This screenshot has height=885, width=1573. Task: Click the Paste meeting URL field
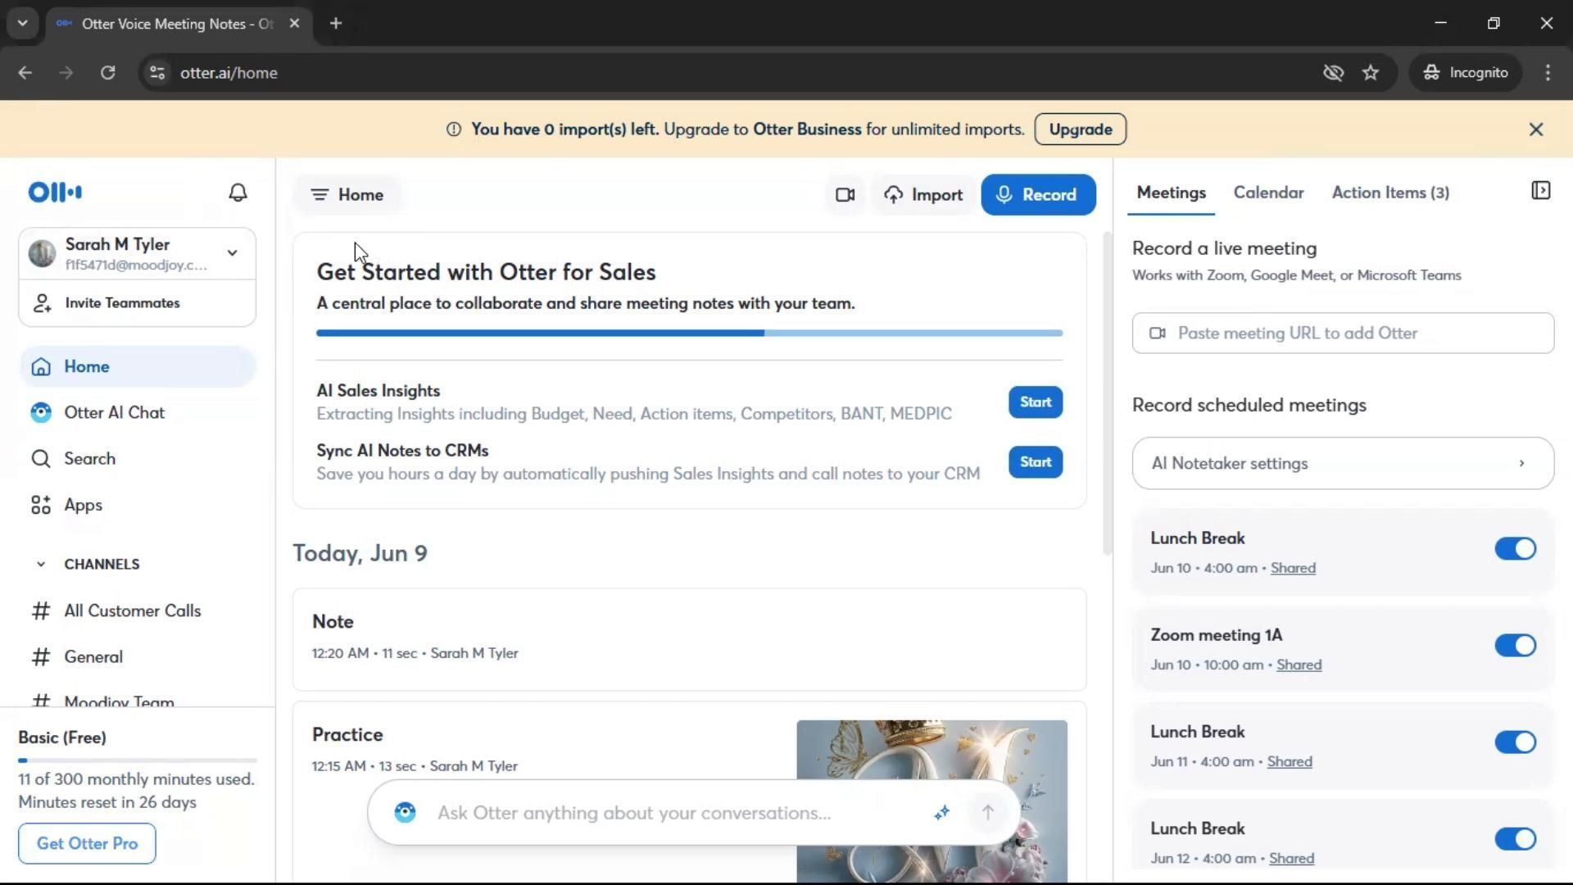click(x=1342, y=334)
